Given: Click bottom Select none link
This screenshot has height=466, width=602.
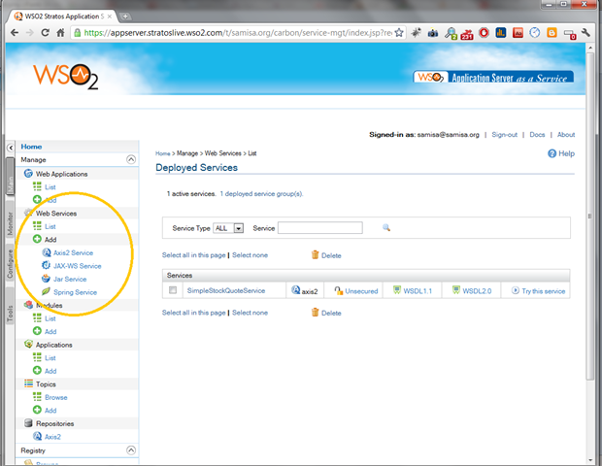Looking at the screenshot, I should point(250,313).
